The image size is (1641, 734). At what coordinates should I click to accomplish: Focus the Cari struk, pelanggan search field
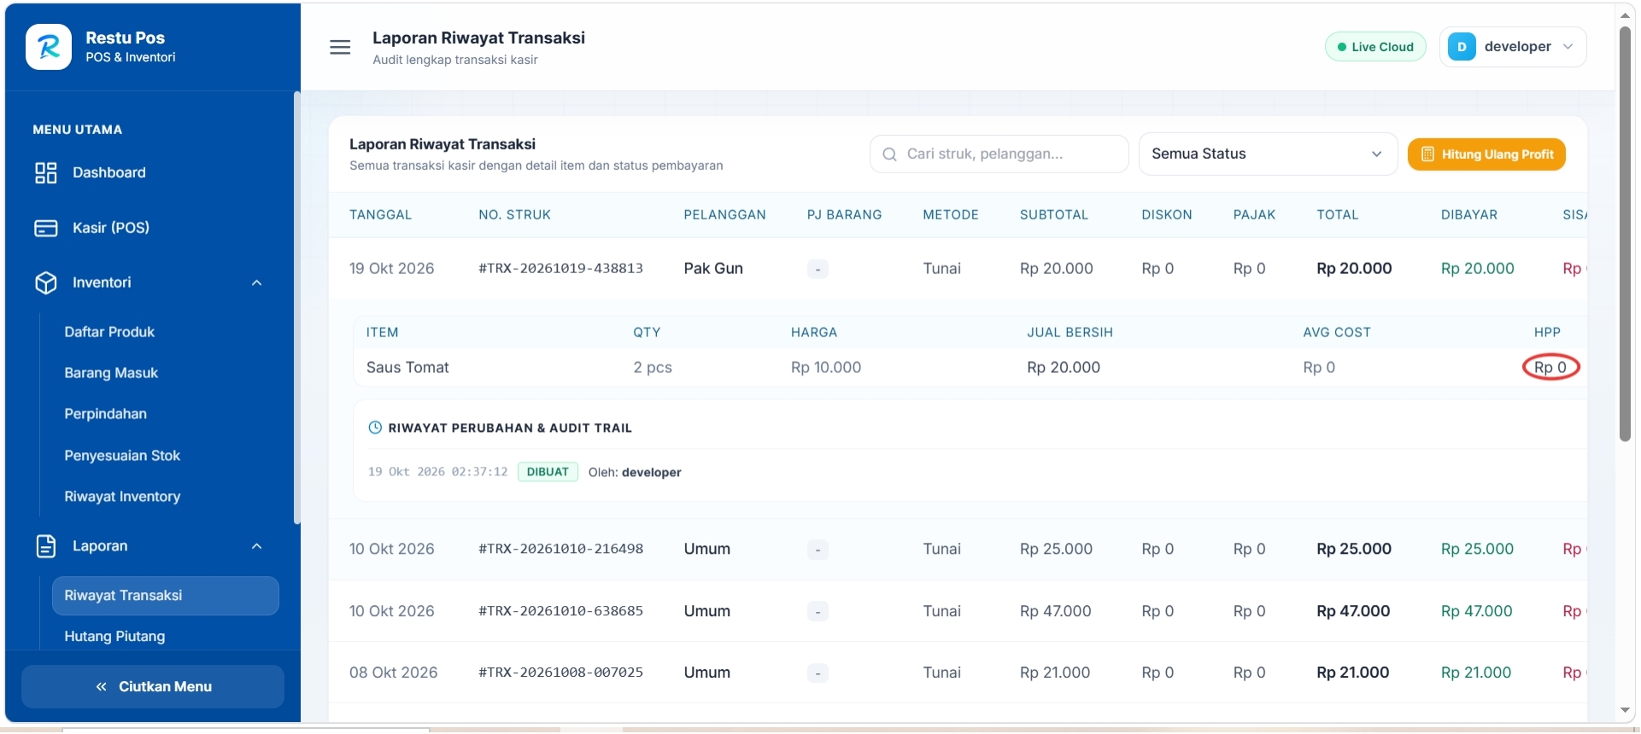[999, 154]
